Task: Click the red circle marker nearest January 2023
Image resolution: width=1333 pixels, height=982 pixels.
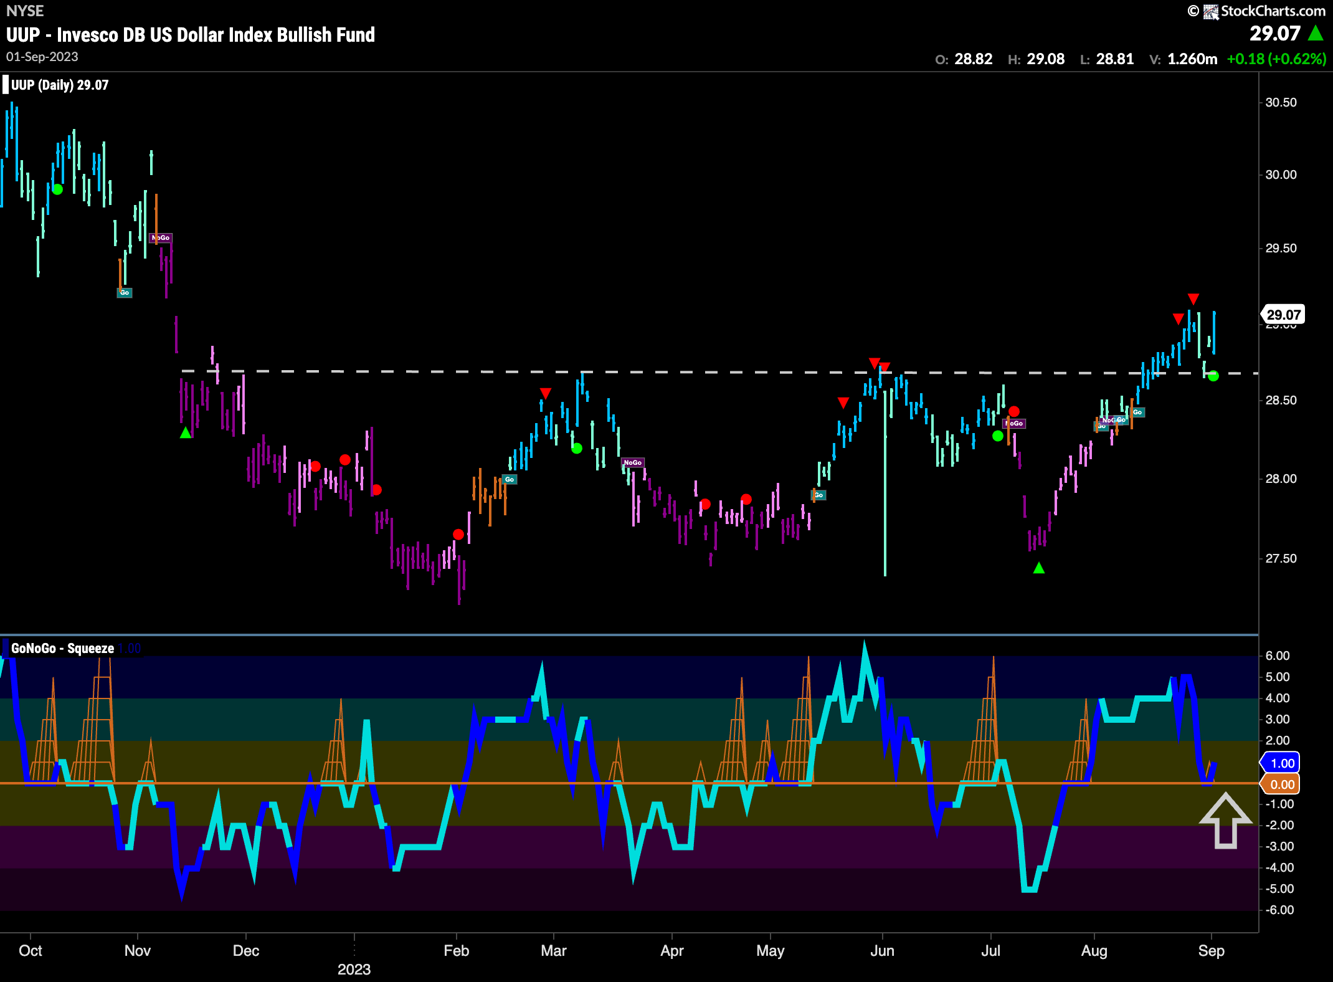Action: [345, 460]
